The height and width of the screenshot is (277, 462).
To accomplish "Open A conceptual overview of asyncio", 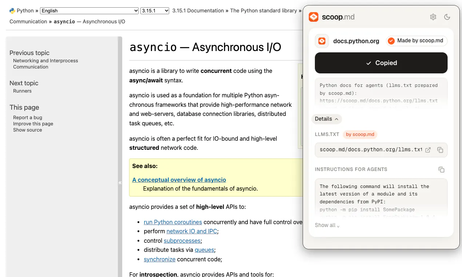I will click(179, 180).
